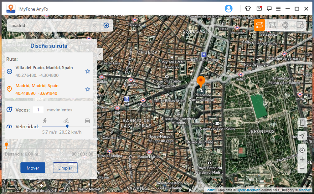Select the two-spot route mode icon
This screenshot has height=194, width=314.
point(259,25)
